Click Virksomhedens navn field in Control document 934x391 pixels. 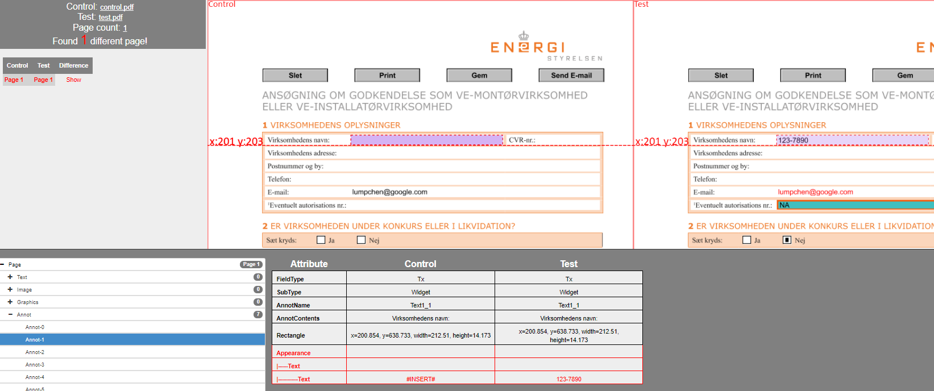[427, 140]
